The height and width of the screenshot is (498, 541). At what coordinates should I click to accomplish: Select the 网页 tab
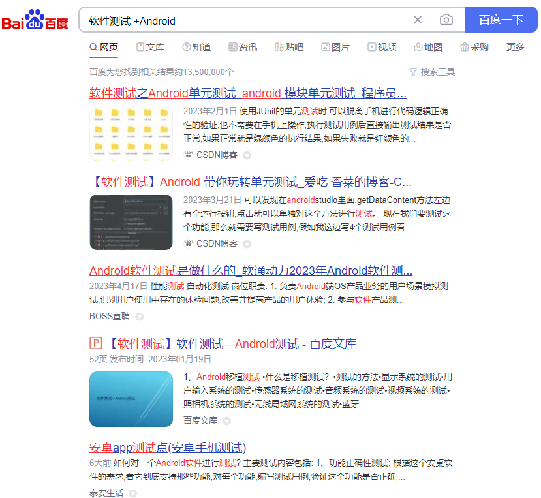(104, 47)
